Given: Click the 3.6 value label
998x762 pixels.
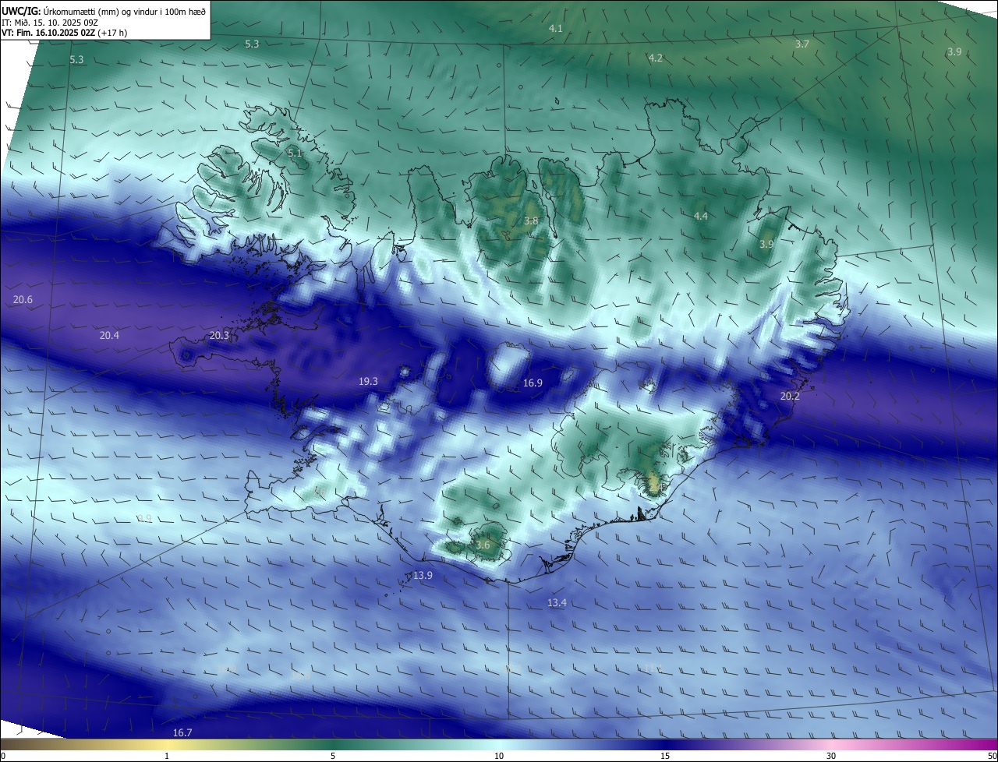Looking at the screenshot, I should coord(483,545).
